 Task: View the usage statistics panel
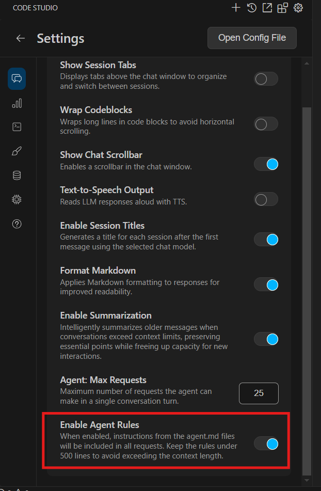[x=17, y=103]
